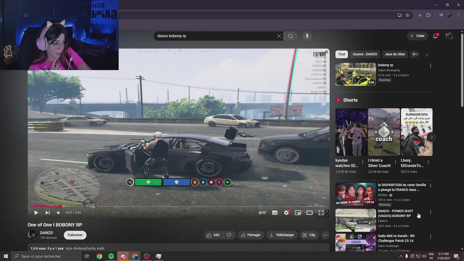Click the install app icon in address bar
Viewport: 464px width, 261px height.
[399, 15]
